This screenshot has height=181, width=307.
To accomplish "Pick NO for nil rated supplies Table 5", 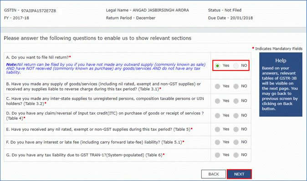I will tap(236, 129).
